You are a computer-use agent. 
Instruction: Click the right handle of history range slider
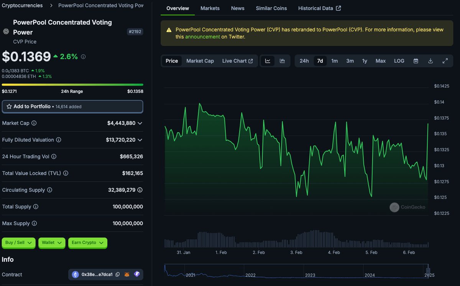(x=429, y=271)
